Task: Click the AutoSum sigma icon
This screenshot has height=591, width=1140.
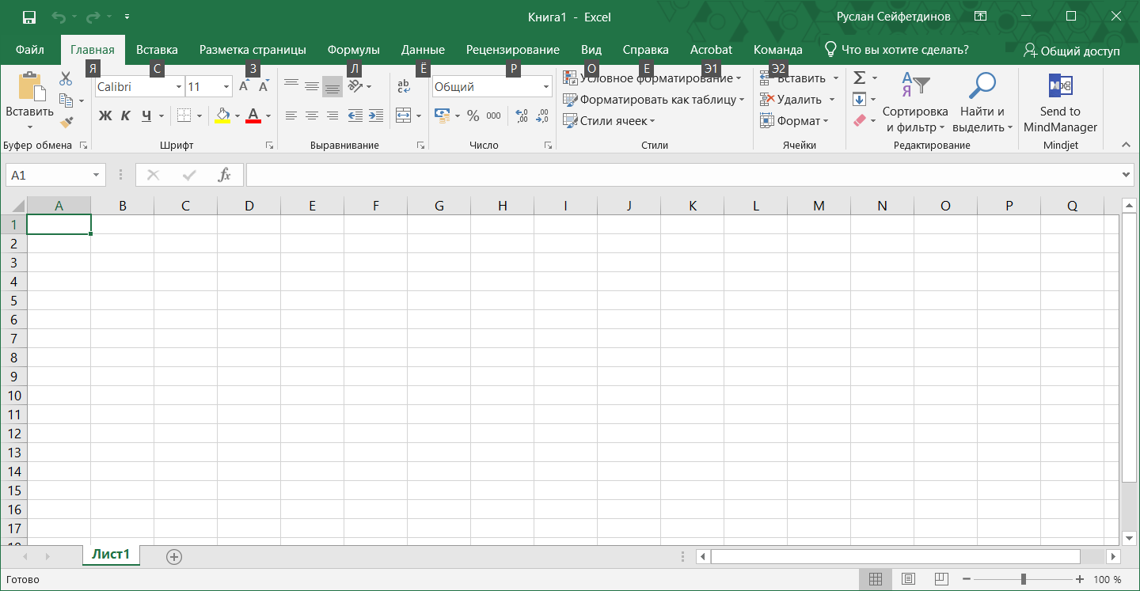Action: pyautogui.click(x=859, y=78)
